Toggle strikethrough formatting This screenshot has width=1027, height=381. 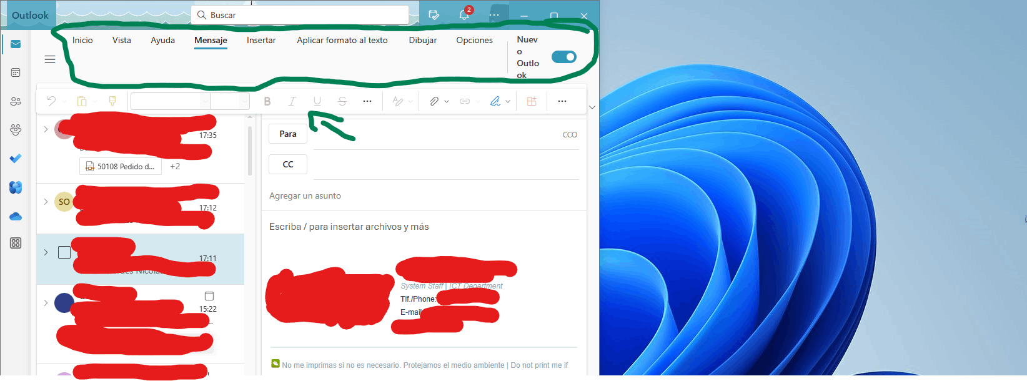point(342,101)
